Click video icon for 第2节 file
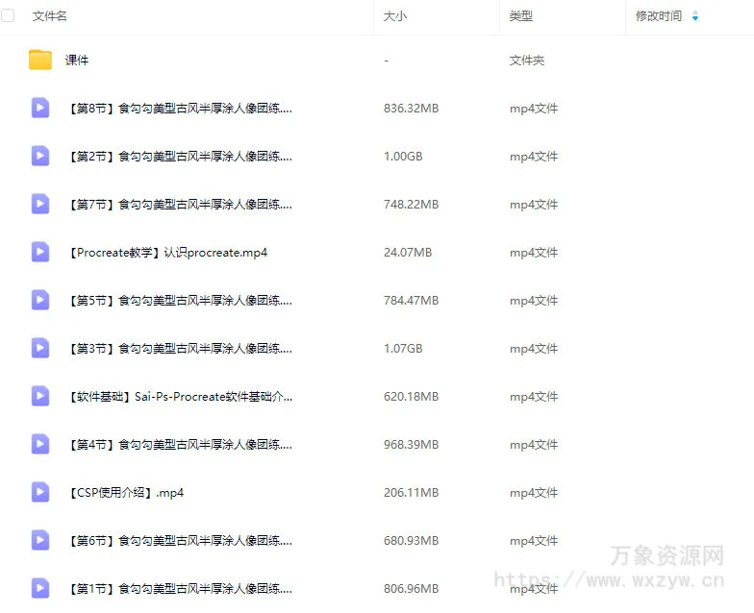Viewport: 754px width, 613px height. 40,156
